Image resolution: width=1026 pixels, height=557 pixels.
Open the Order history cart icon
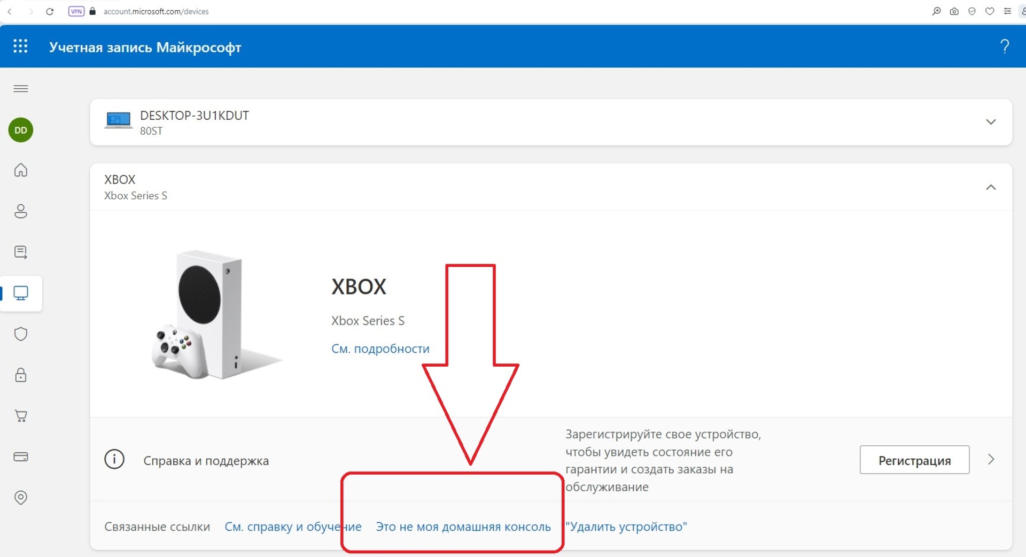click(21, 416)
